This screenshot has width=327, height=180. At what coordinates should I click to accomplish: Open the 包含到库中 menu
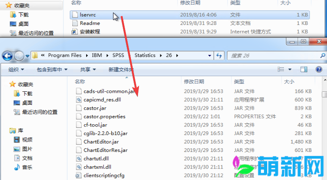point(52,70)
